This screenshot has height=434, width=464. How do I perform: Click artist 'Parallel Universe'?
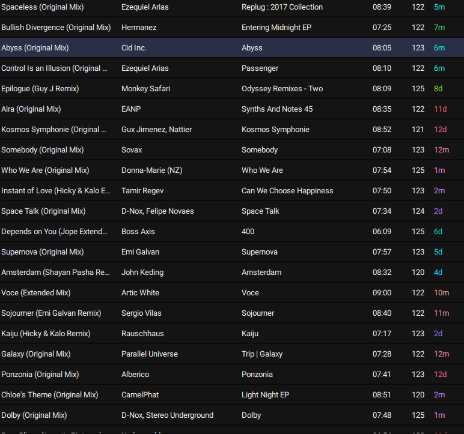[x=150, y=354]
